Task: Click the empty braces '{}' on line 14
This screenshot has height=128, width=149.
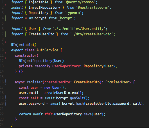Action: (21, 72)
